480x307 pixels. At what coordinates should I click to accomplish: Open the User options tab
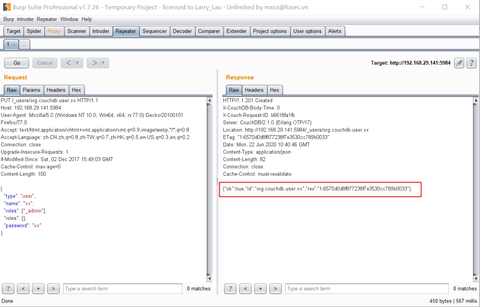tap(308, 31)
